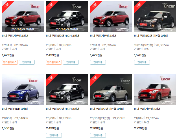The height and width of the screenshot is (140, 177).
Task: Select the 1,560만원 price text
Action: (8, 128)
